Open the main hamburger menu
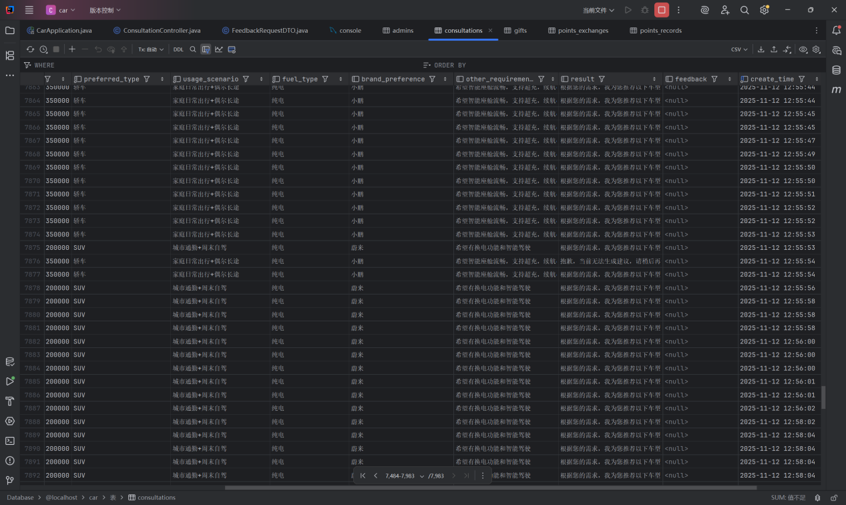Image resolution: width=846 pixels, height=505 pixels. click(29, 10)
